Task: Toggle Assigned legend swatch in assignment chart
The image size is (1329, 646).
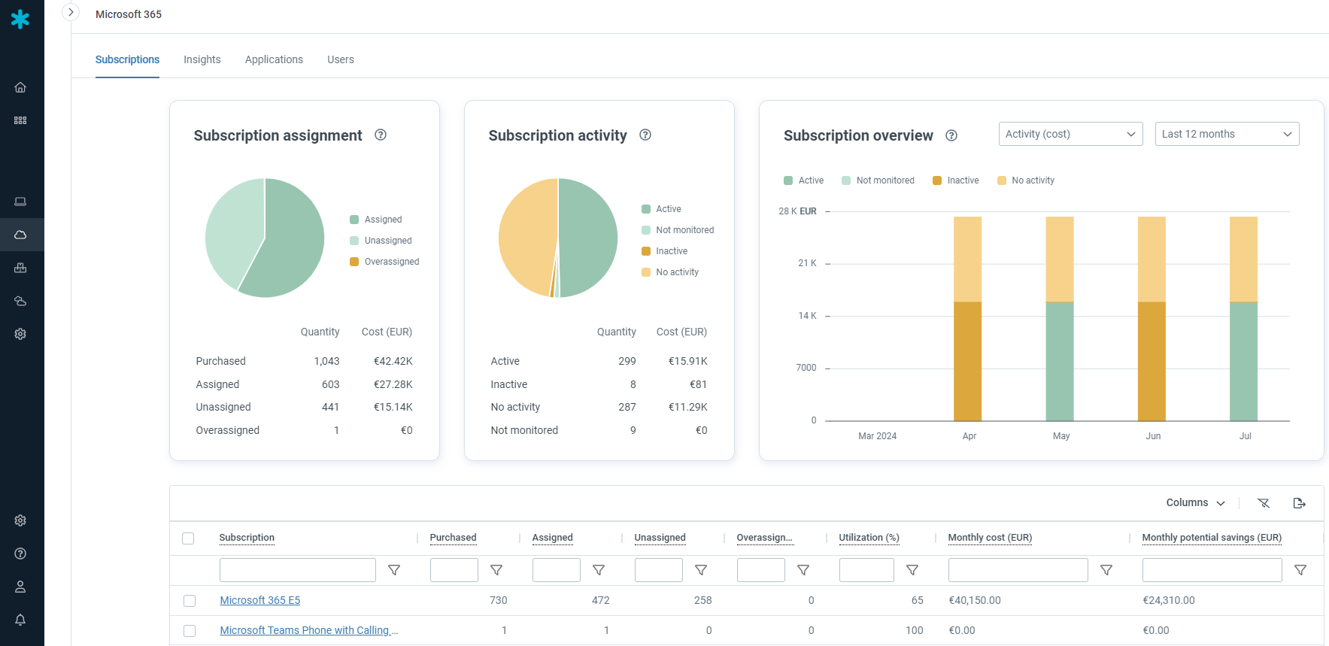Action: pos(354,220)
